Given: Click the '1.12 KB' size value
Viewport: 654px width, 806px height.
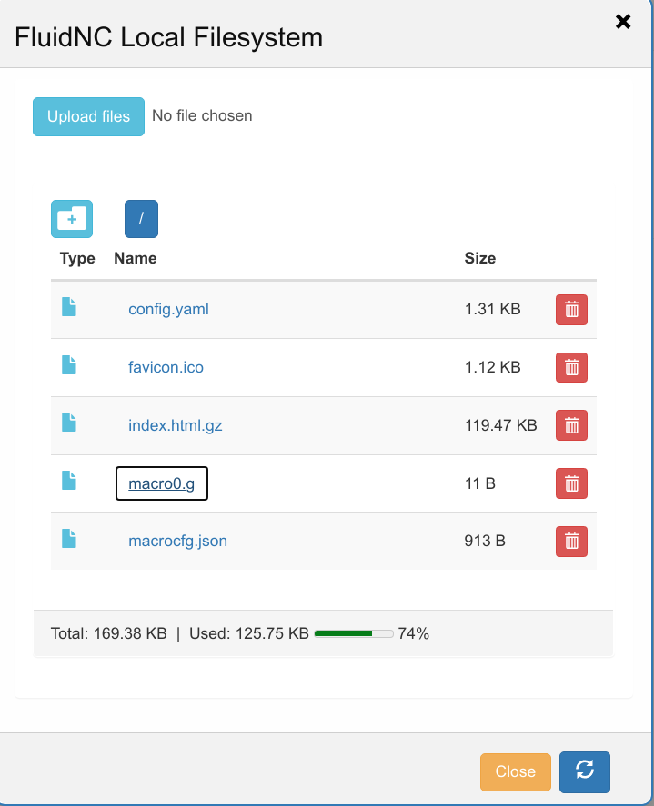Looking at the screenshot, I should pos(492,367).
